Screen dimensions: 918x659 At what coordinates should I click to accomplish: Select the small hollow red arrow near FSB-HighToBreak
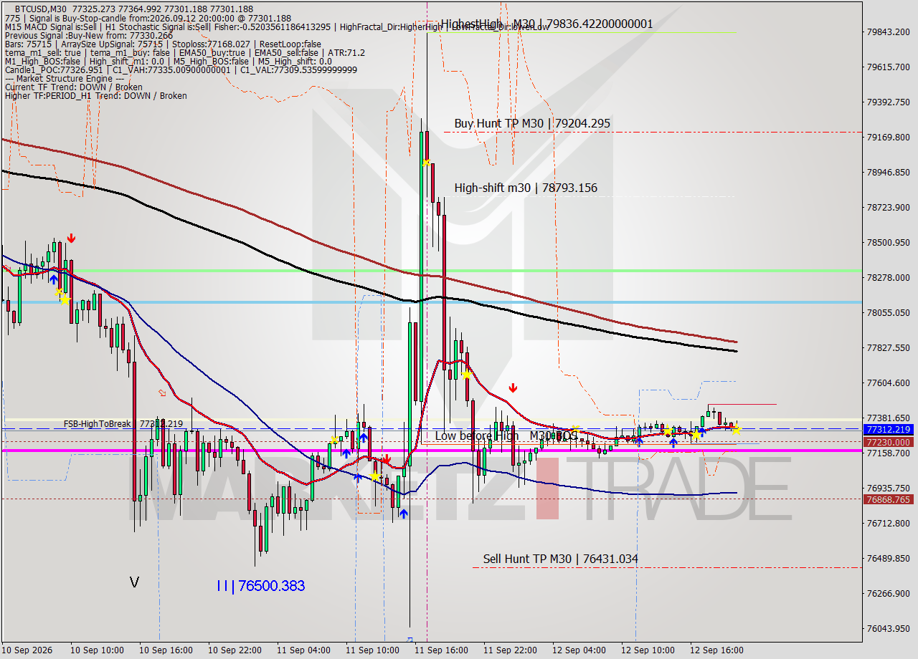162,393
